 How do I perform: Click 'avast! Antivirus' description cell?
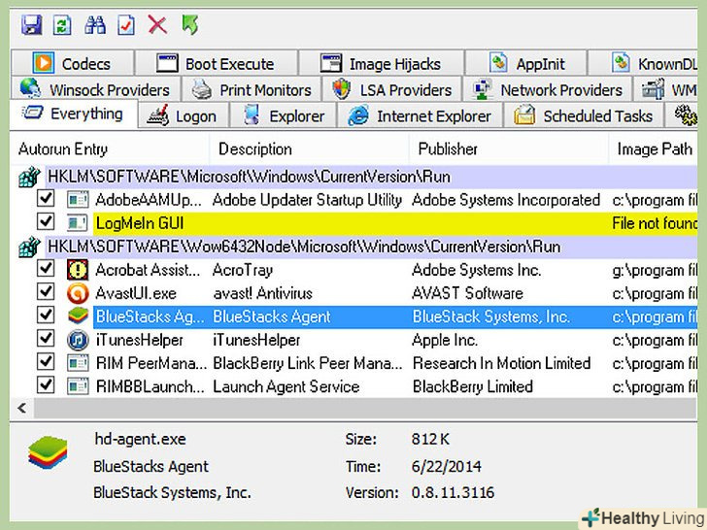tap(262, 293)
